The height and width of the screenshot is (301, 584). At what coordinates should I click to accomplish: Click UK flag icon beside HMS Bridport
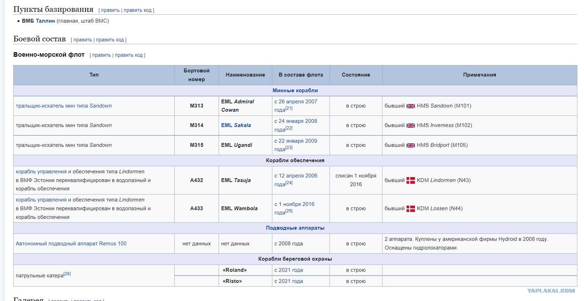pyautogui.click(x=411, y=145)
